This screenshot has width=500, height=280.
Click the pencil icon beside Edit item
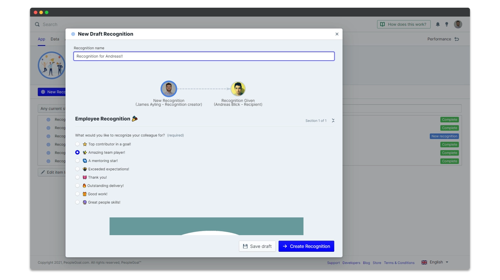[43, 172]
